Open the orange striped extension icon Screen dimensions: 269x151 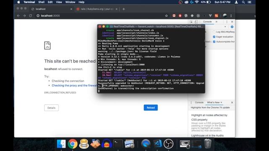click(216, 16)
